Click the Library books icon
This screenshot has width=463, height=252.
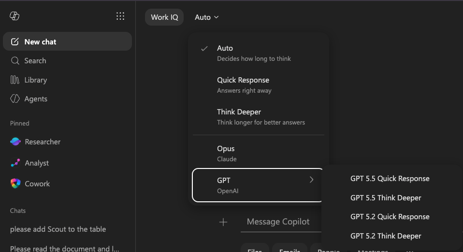(15, 80)
